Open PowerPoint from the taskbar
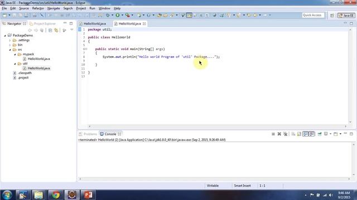The height and width of the screenshot is (200, 357). (88, 195)
